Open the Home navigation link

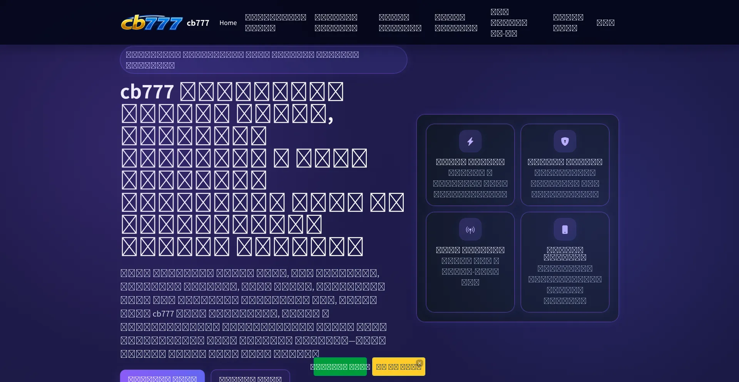(x=228, y=23)
